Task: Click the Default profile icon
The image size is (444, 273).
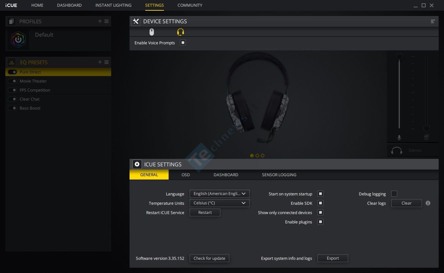Action: tap(18, 39)
